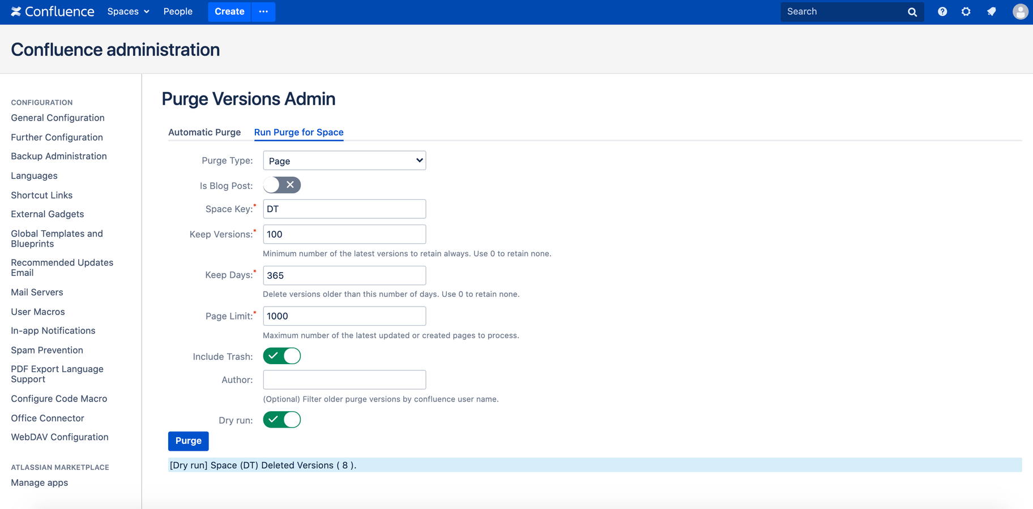Click the Keep Versions input field
Viewport: 1033px width, 509px height.
click(x=344, y=234)
